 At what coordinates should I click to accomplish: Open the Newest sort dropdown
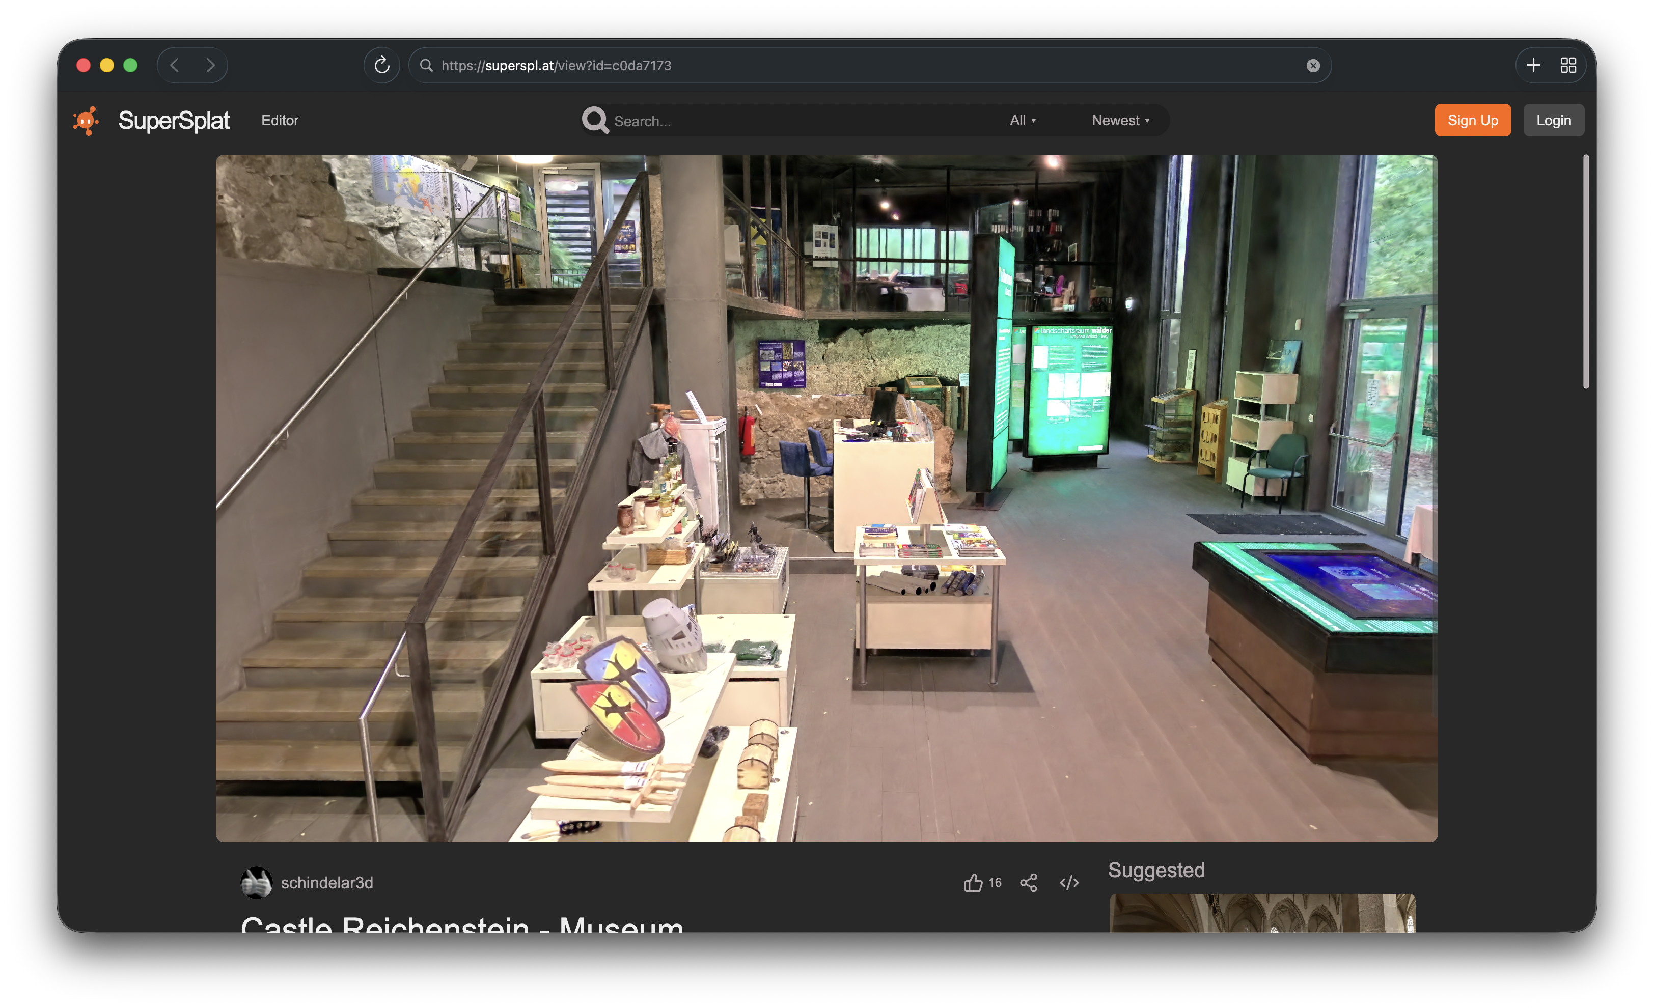(x=1120, y=121)
